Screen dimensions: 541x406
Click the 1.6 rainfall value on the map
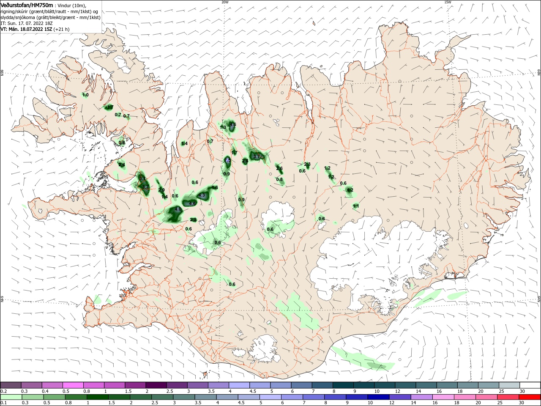(215, 188)
